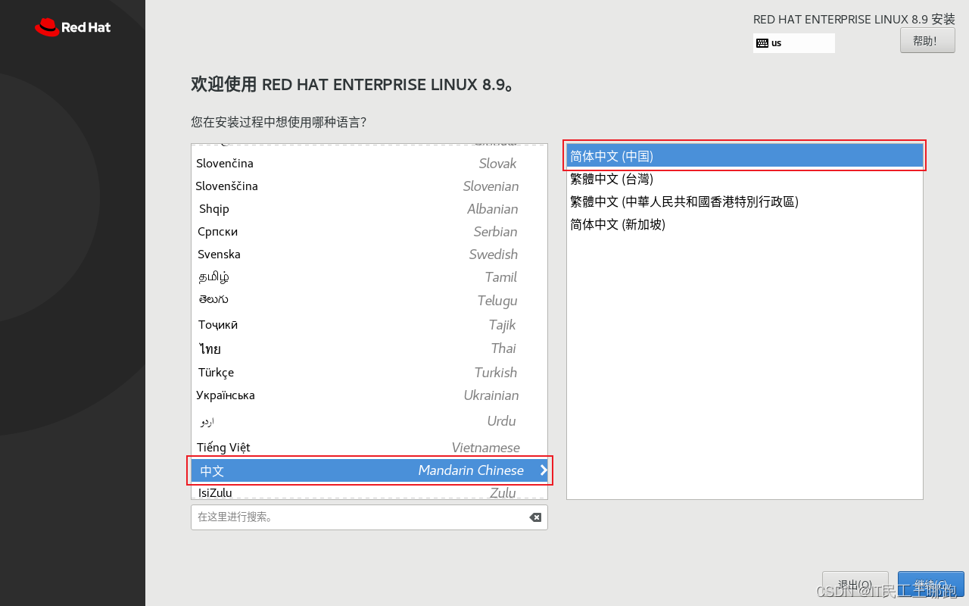Select Slovenščina Slovenian language row

(x=369, y=186)
